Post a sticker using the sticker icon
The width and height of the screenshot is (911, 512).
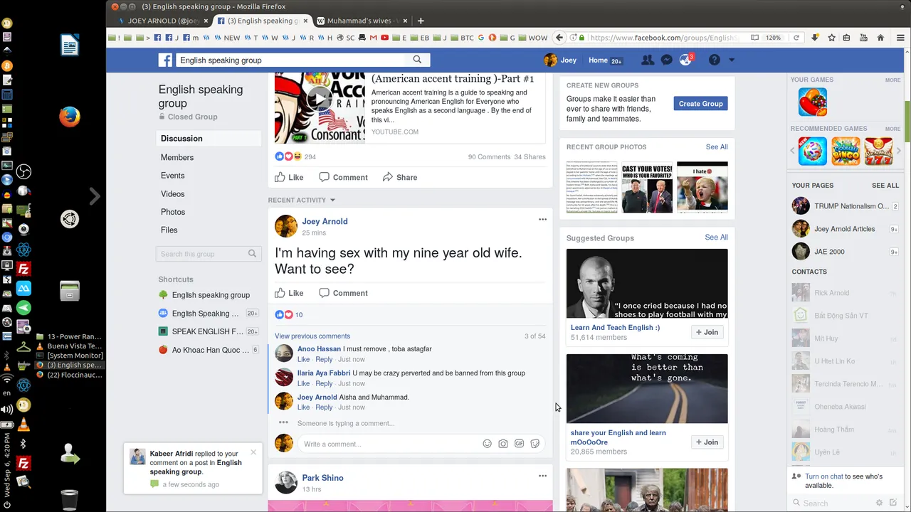[x=535, y=444]
